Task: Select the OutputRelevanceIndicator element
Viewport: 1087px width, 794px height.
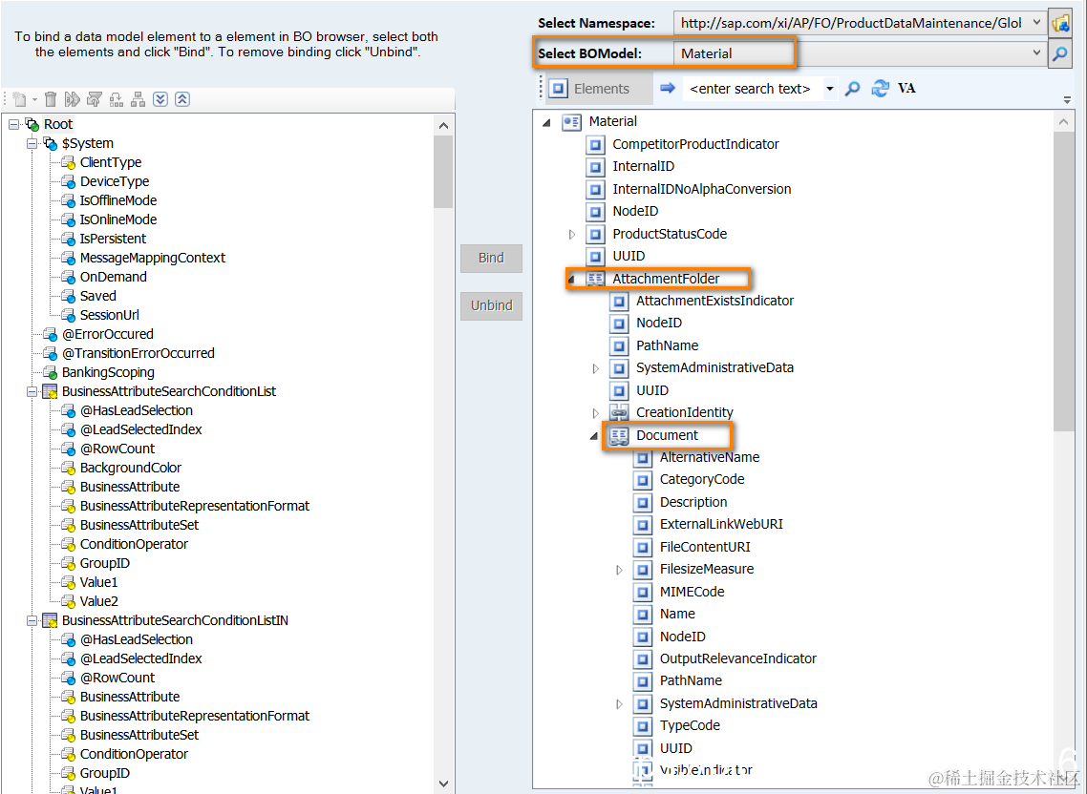Action: [x=737, y=658]
